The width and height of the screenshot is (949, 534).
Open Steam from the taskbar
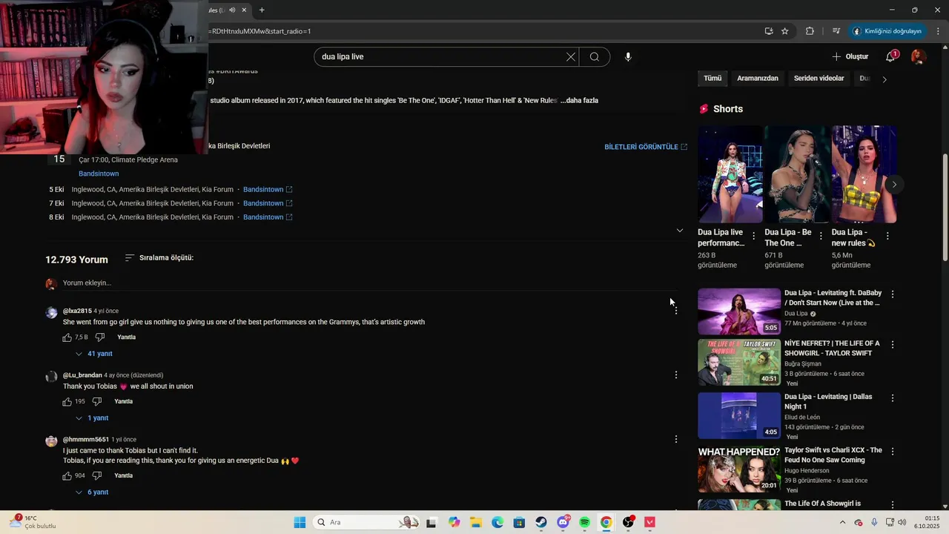(541, 522)
